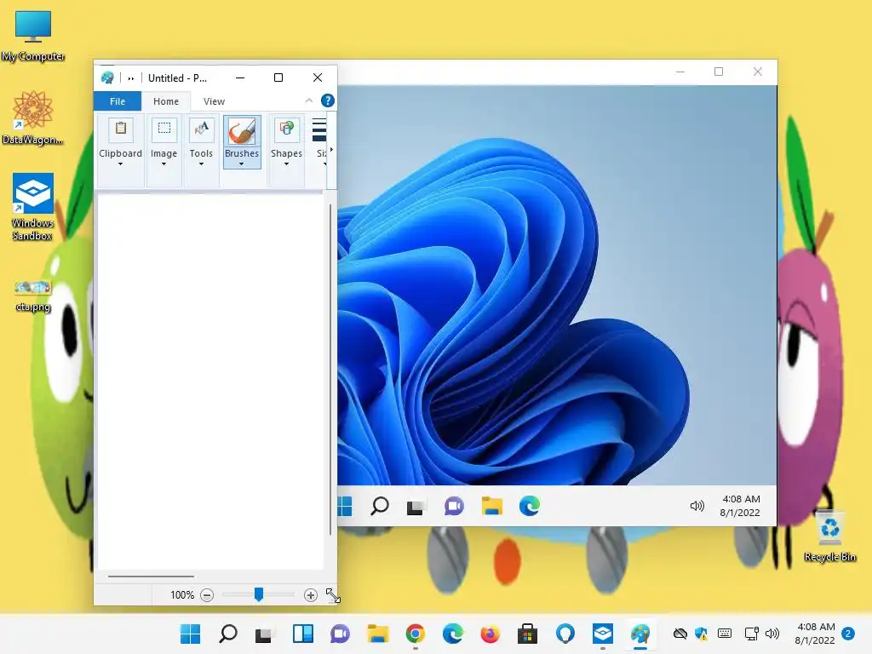Open the host clock and calendar
Viewport: 872px width, 654px height.
point(815,634)
